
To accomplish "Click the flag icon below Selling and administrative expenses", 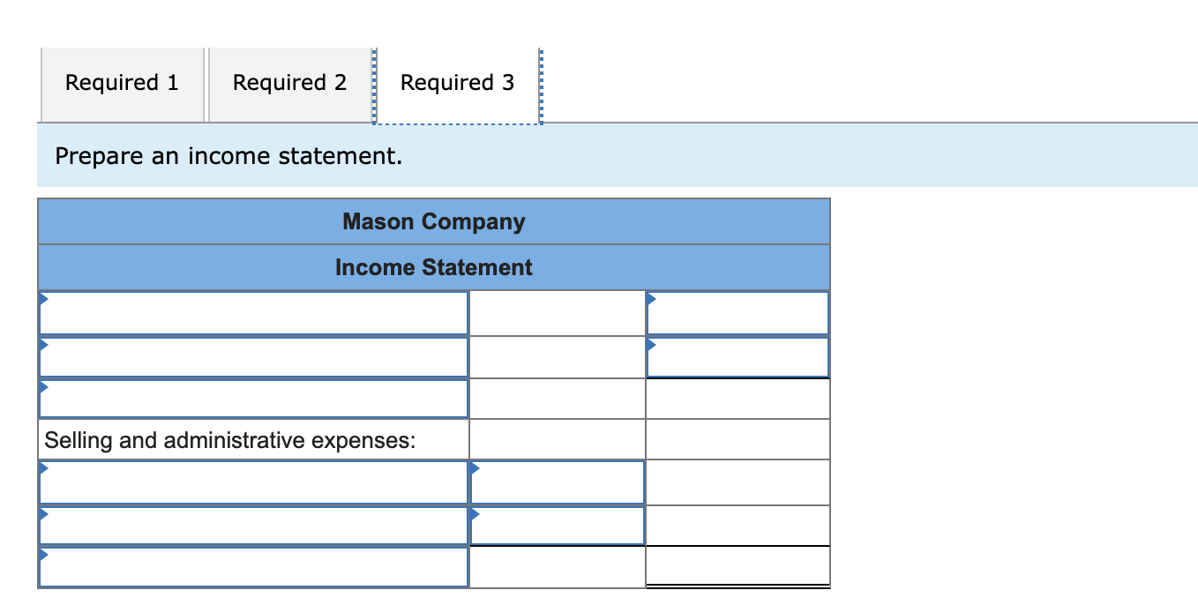I will (x=42, y=470).
